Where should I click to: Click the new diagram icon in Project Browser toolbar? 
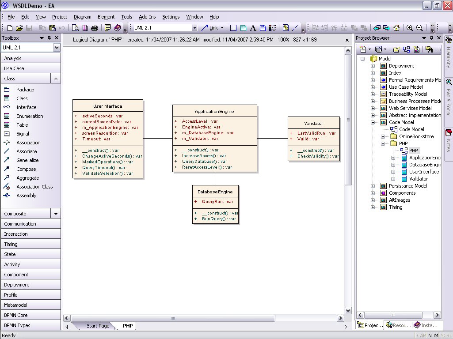click(407, 49)
